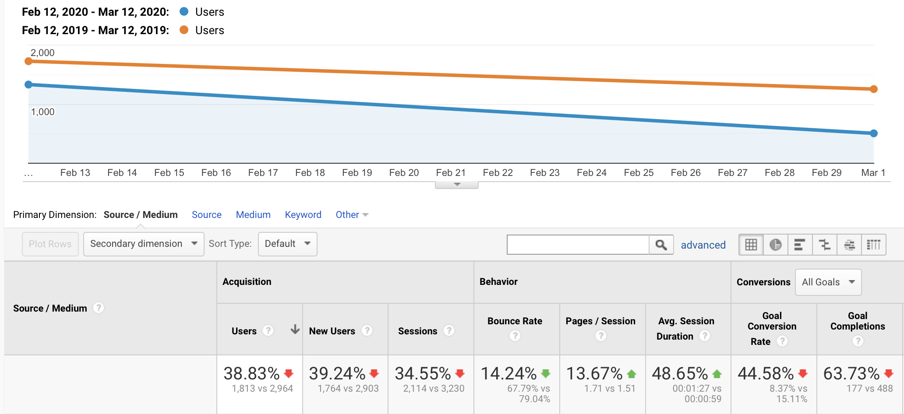Click the Behavior group header
Image resolution: width=904 pixels, height=414 pixels.
498,282
